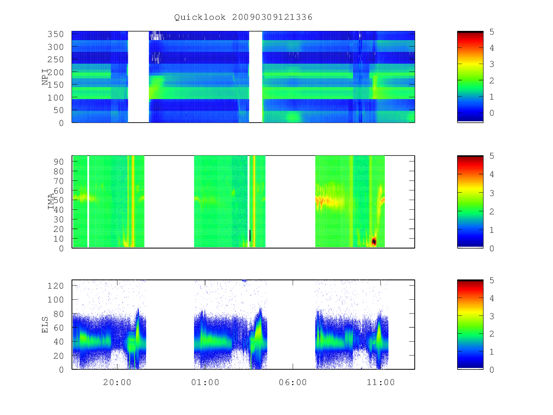Click the 70 tick on IMA axis
Image resolution: width=553 pixels, height=415 pixels.
point(59,181)
